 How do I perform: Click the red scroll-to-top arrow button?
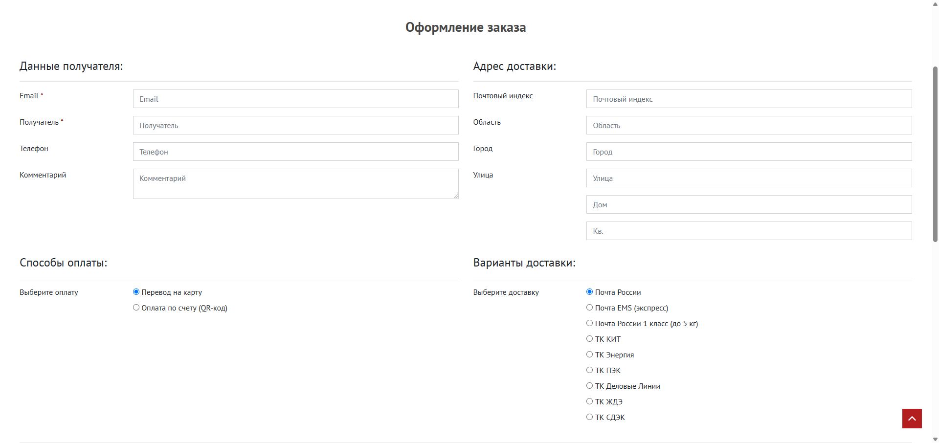click(912, 419)
